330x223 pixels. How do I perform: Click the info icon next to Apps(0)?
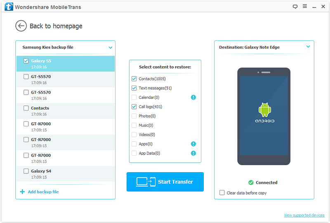[193, 144]
